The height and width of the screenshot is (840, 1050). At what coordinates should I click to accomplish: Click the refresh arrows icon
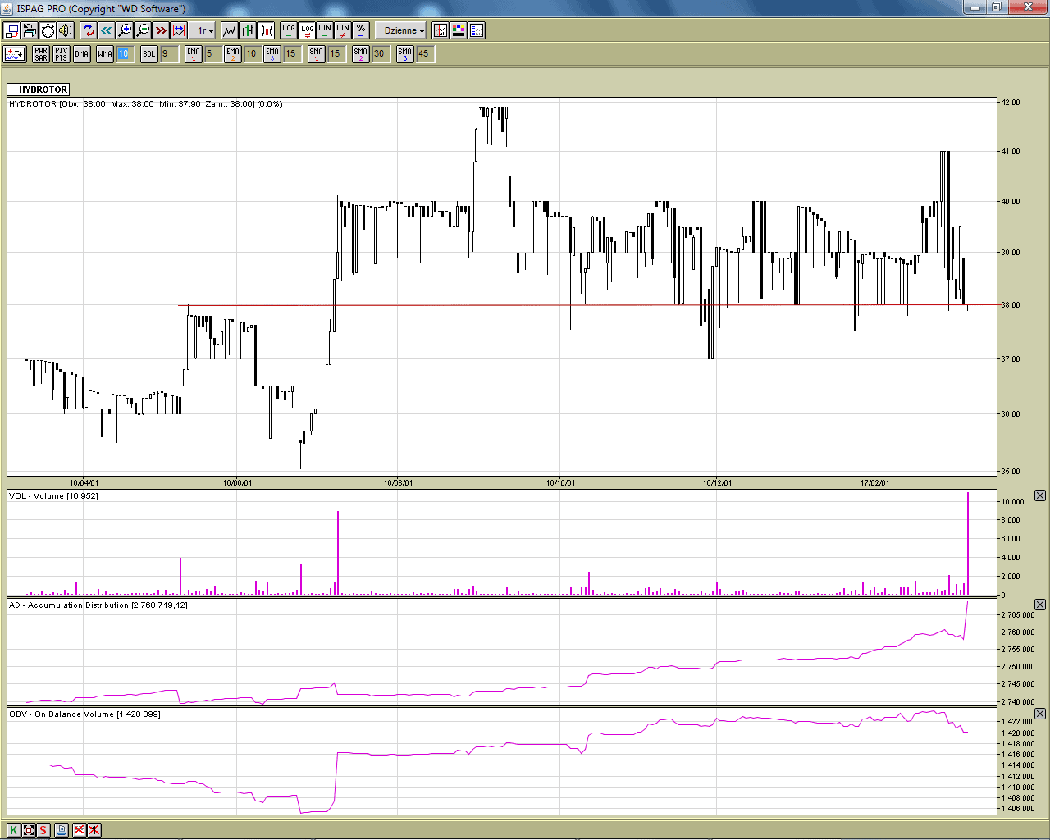point(89,30)
